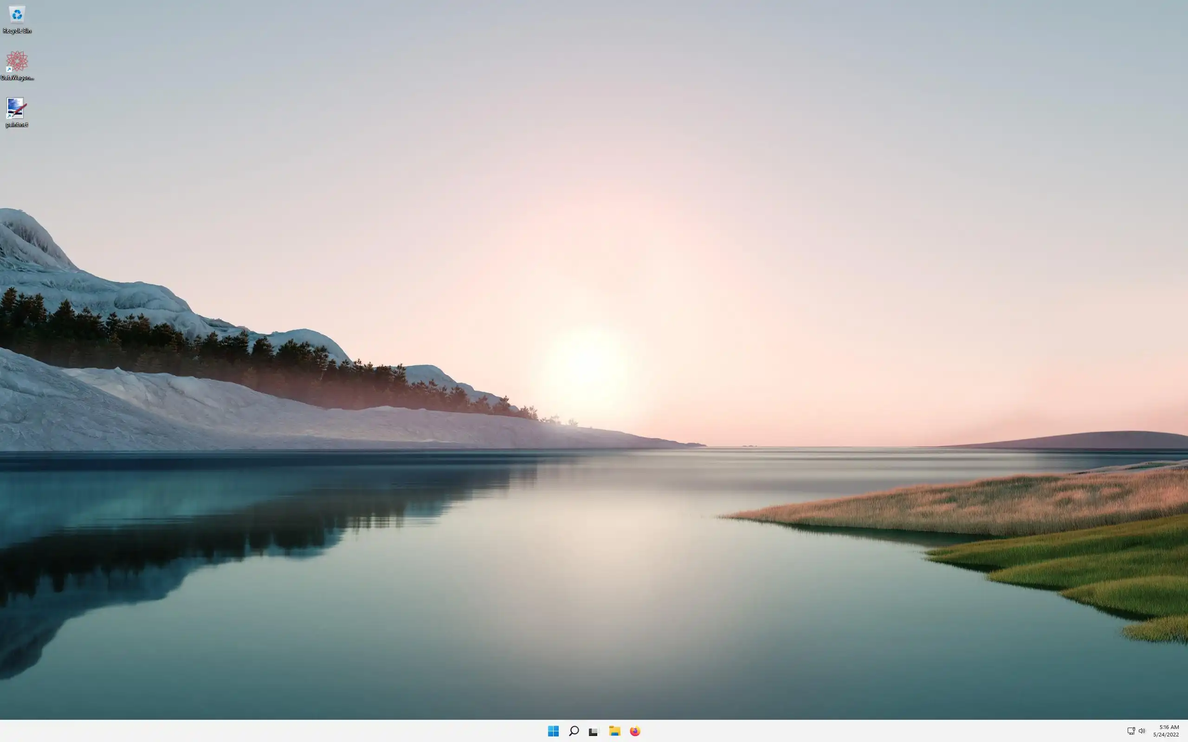Screen dimensions: 1188x742
Task: Click shortcut arrow overlay on DataWagon icon
Action: 9,70
